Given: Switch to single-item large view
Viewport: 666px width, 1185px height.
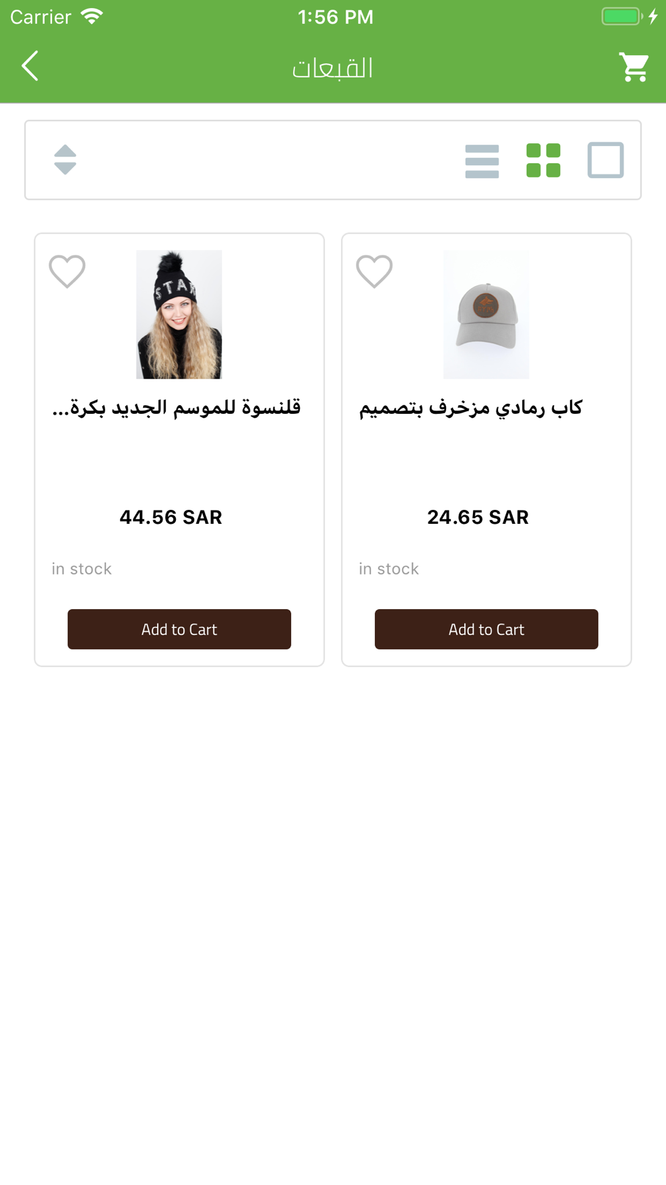Looking at the screenshot, I should [x=605, y=160].
